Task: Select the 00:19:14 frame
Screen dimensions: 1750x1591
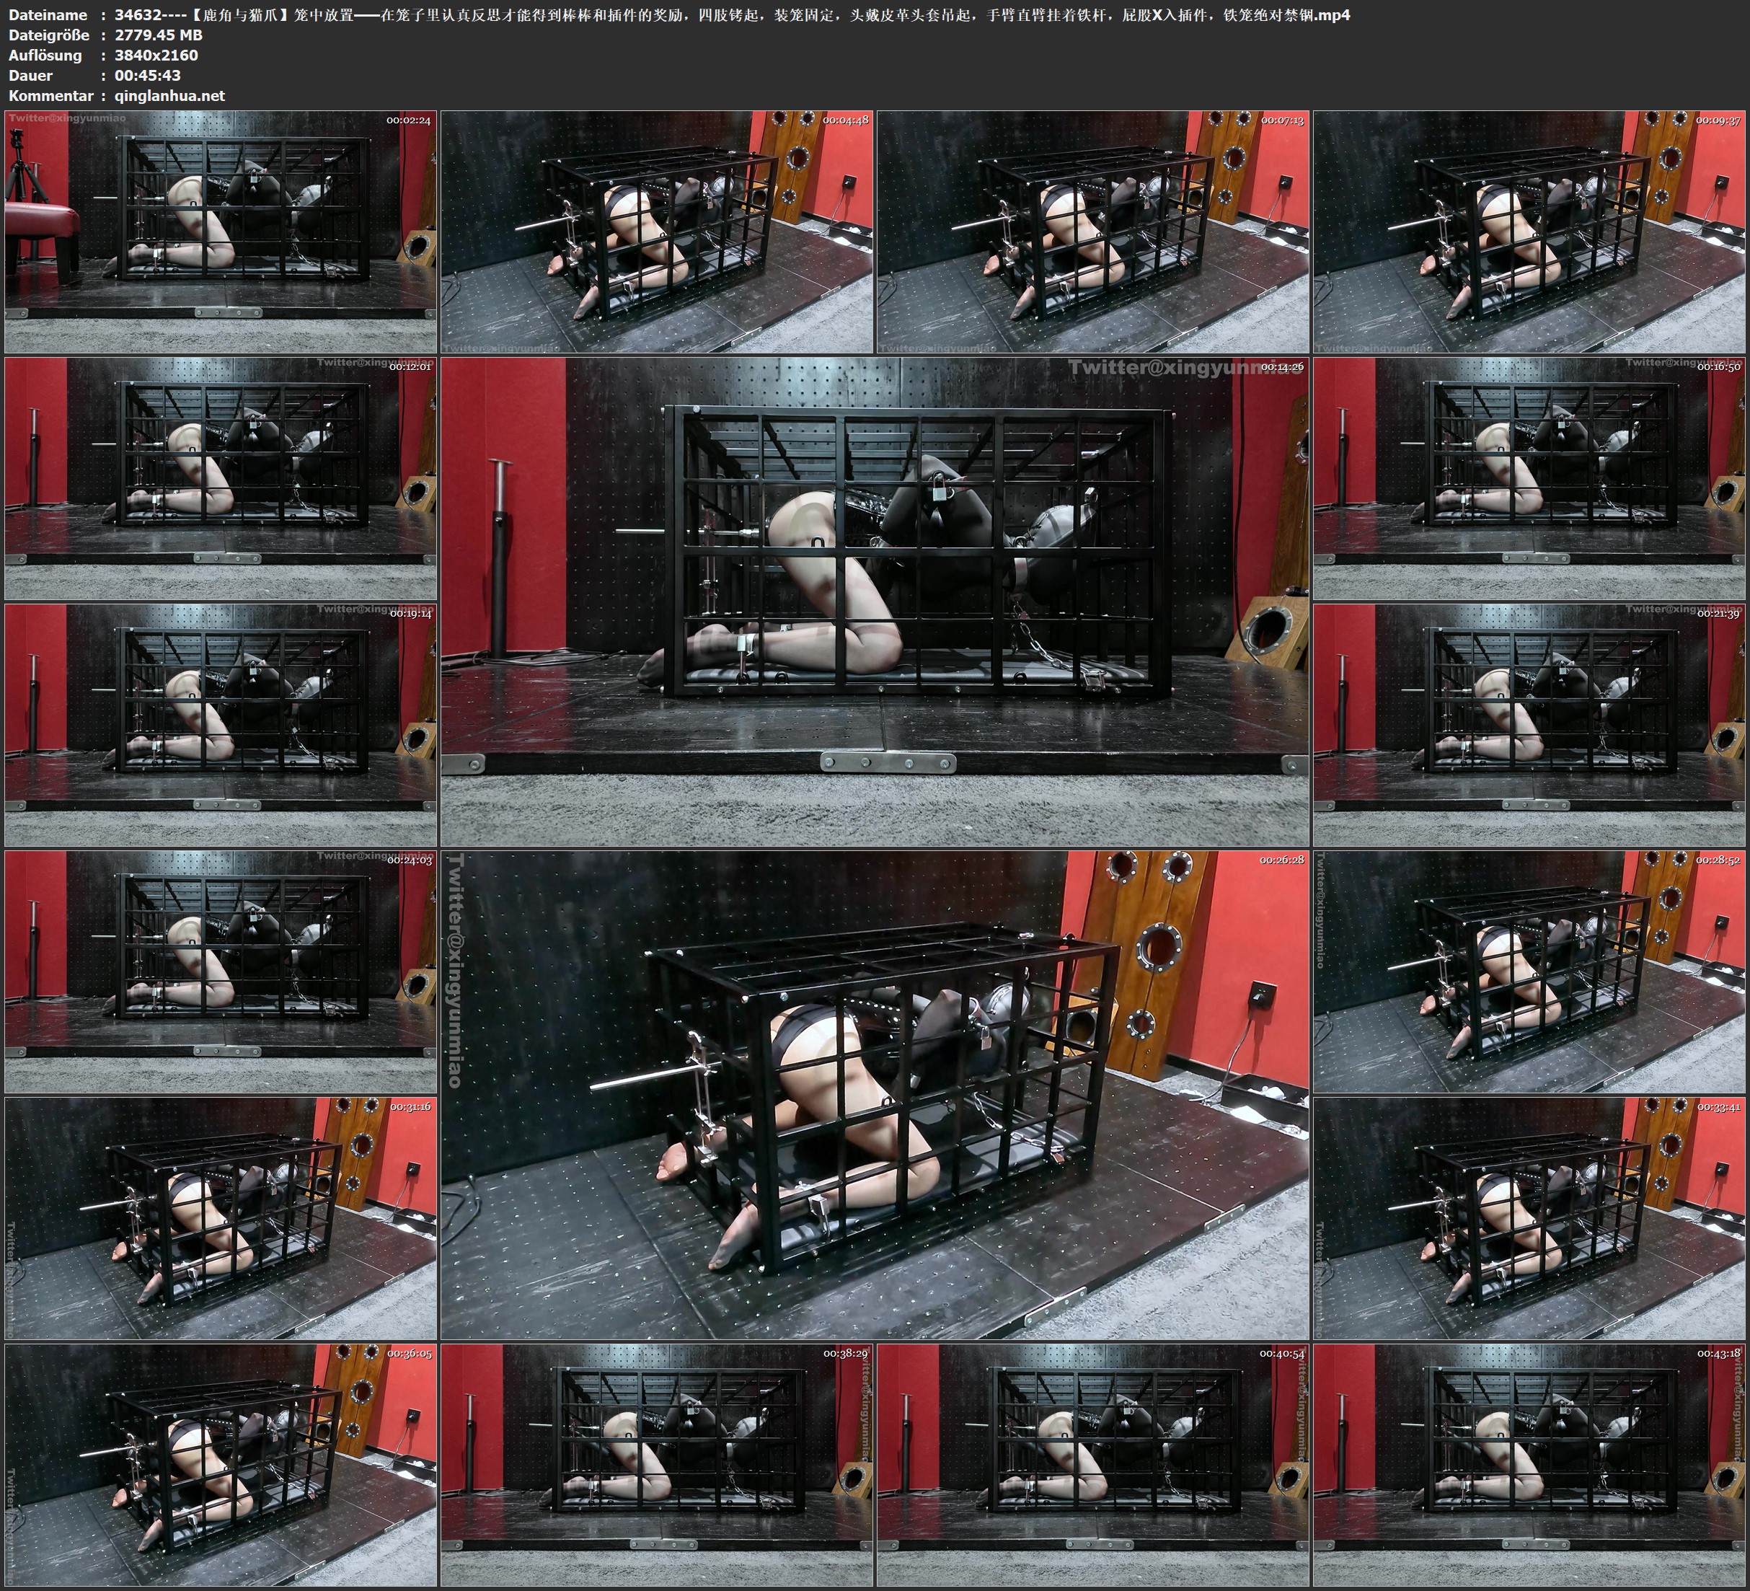Action: coord(221,724)
